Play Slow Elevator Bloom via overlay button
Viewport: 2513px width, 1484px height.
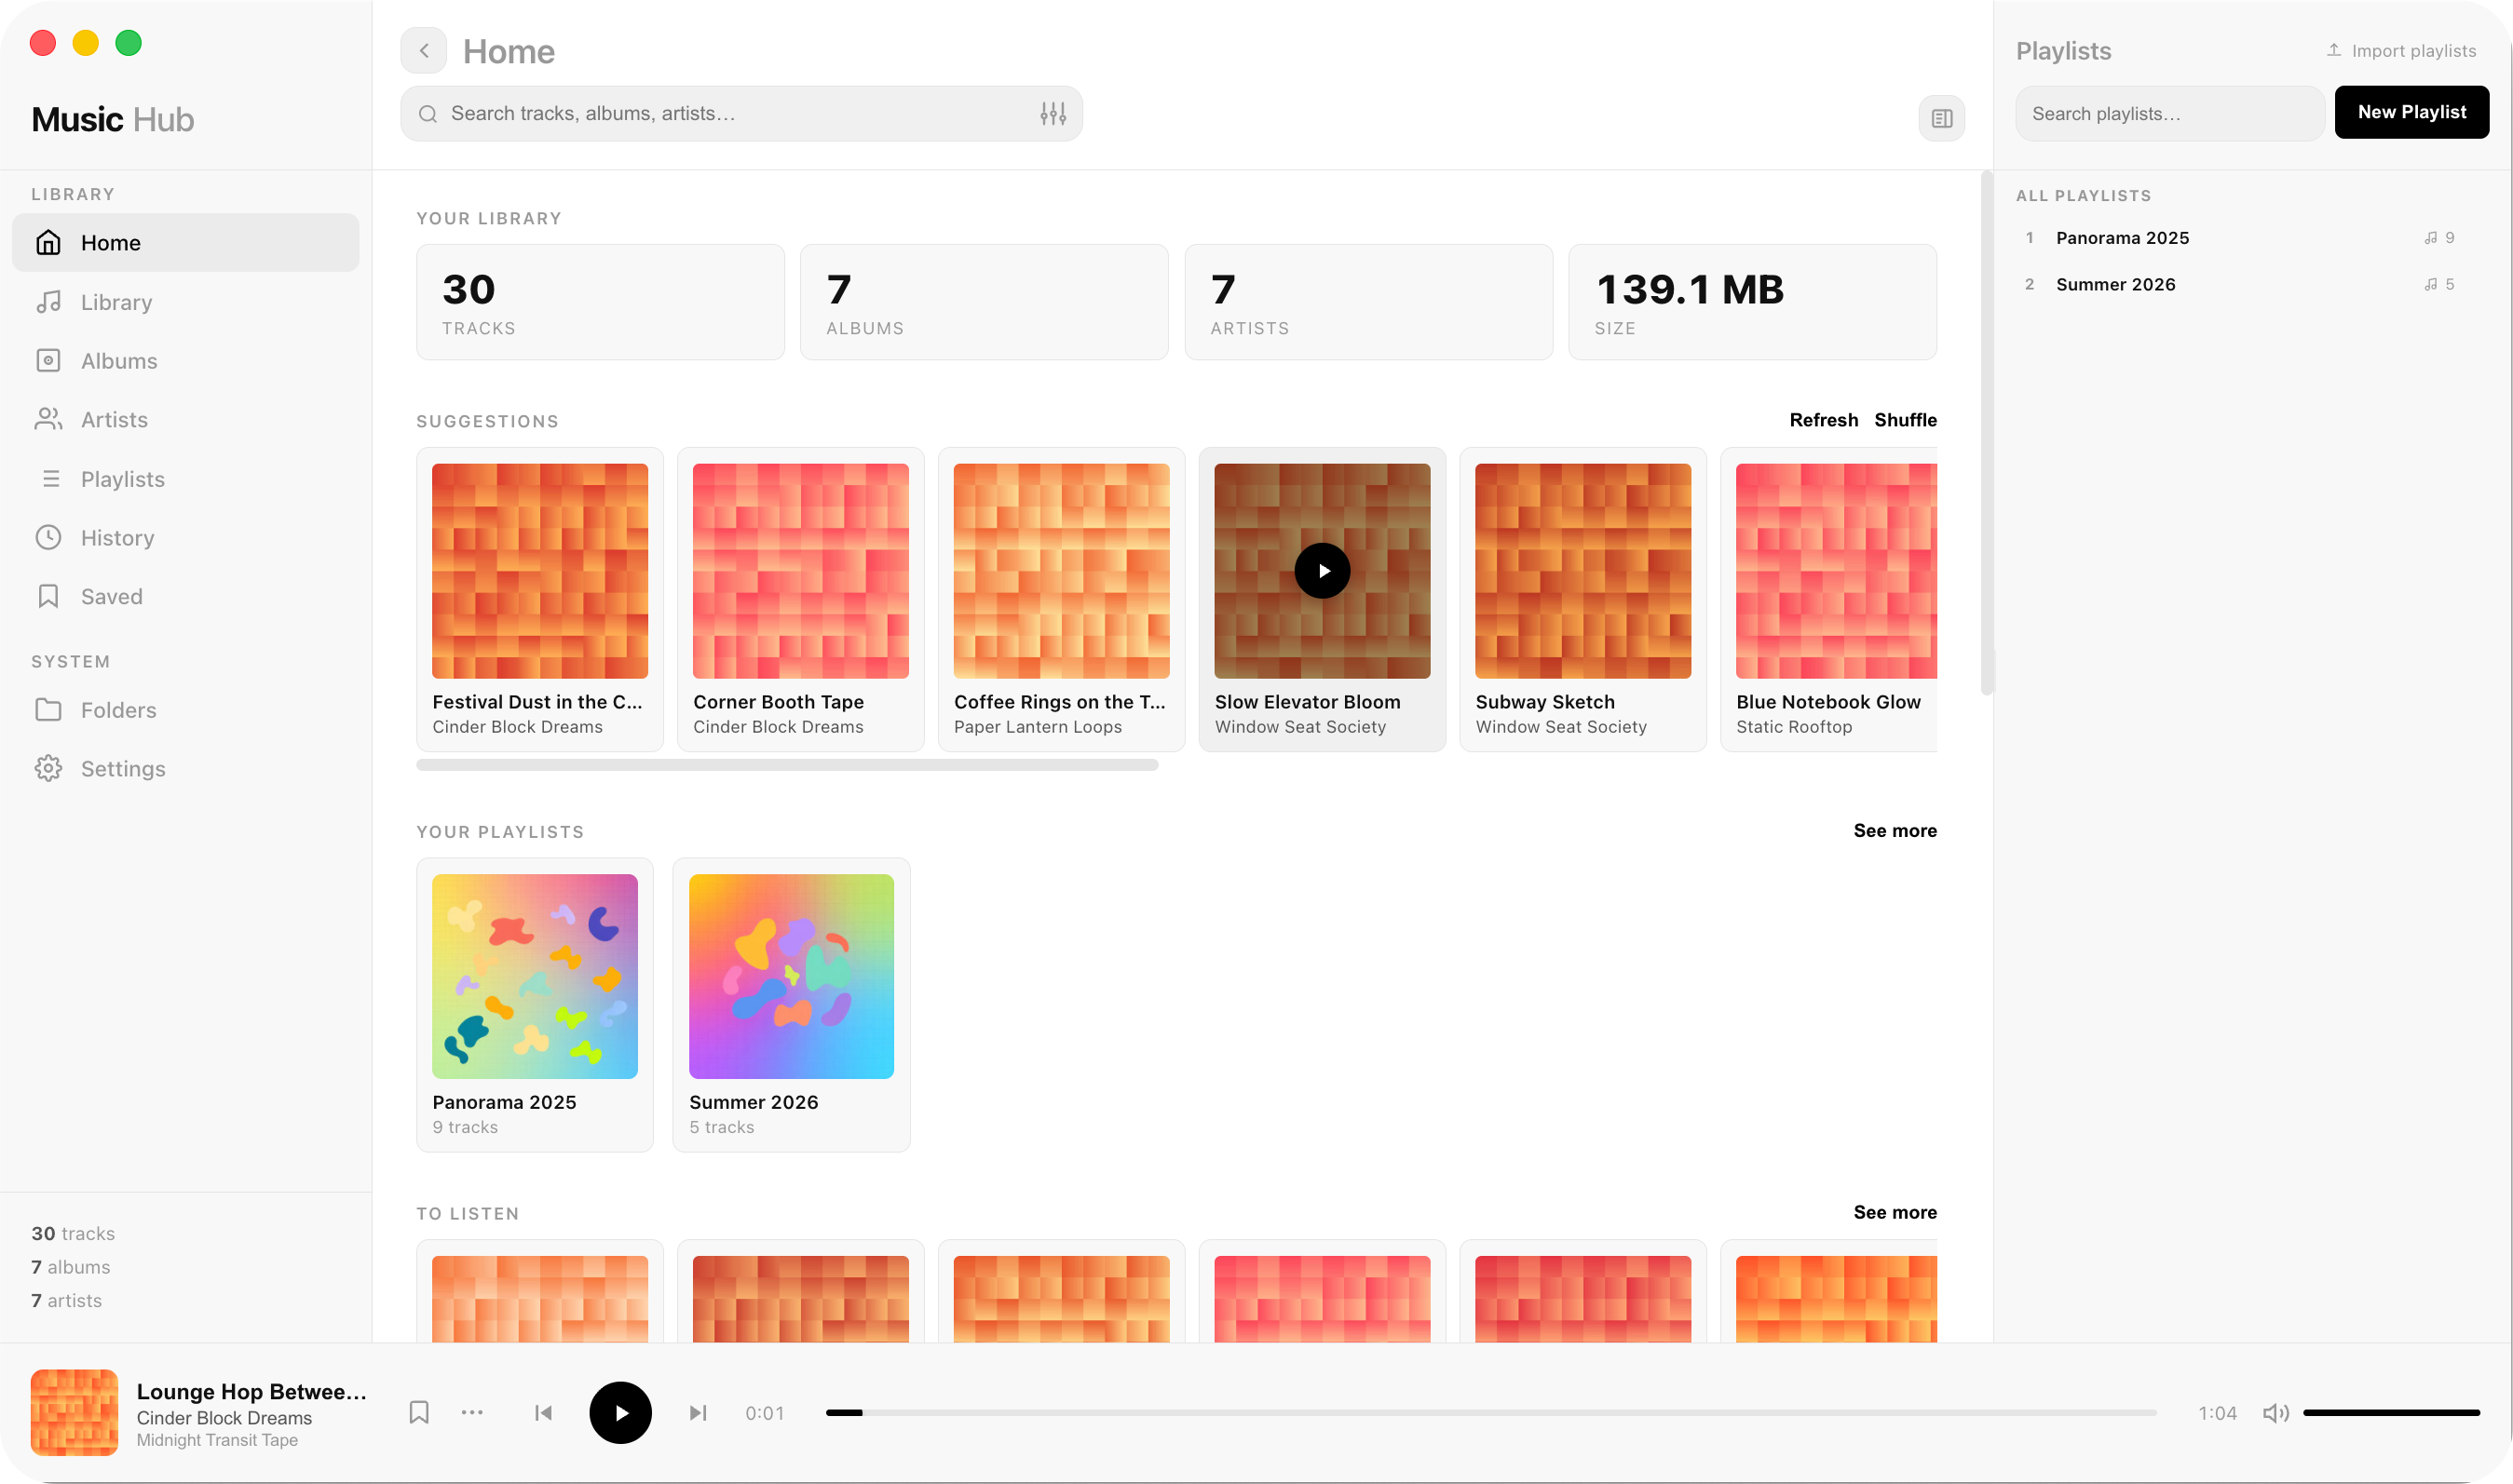[x=1322, y=571]
